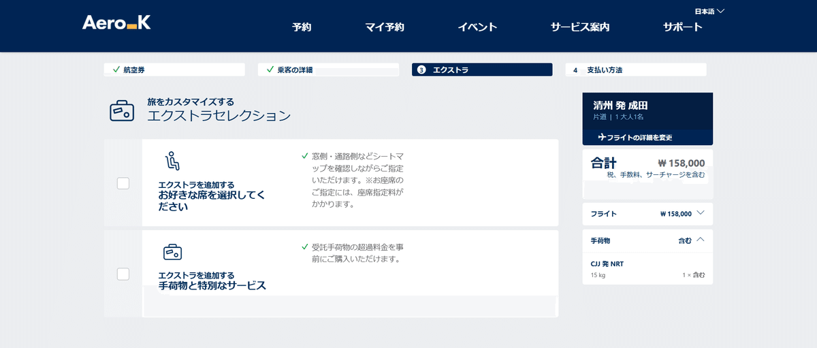This screenshot has height=348, width=817.
Task: Click the green checkmark by seat description
Action: pyautogui.click(x=304, y=156)
